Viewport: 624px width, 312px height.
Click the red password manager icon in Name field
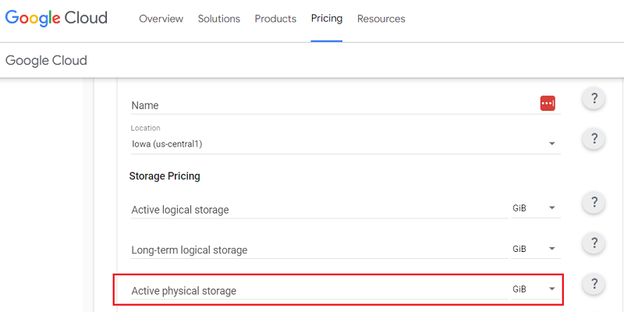[548, 104]
